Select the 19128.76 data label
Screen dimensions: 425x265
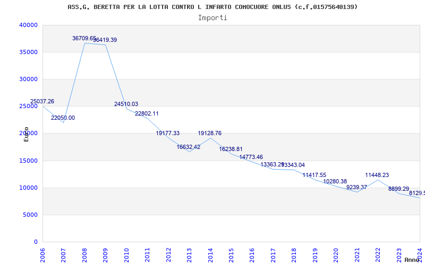tap(209, 134)
